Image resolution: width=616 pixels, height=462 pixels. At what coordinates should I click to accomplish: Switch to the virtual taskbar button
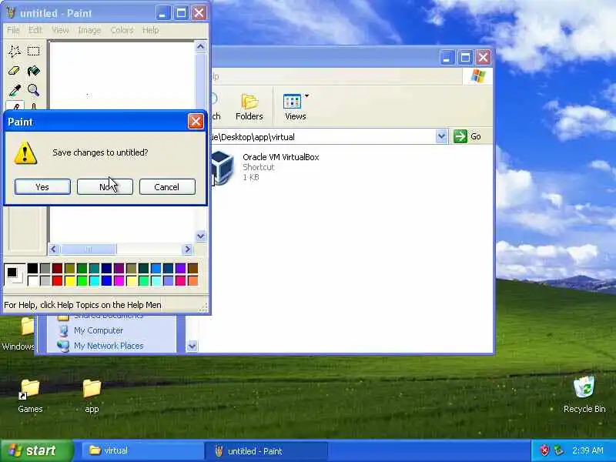142,450
